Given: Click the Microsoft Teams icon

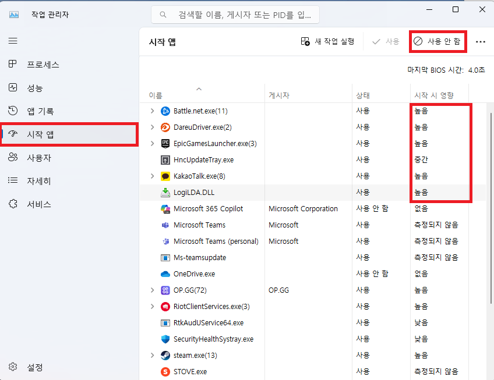Looking at the screenshot, I should (x=165, y=225).
